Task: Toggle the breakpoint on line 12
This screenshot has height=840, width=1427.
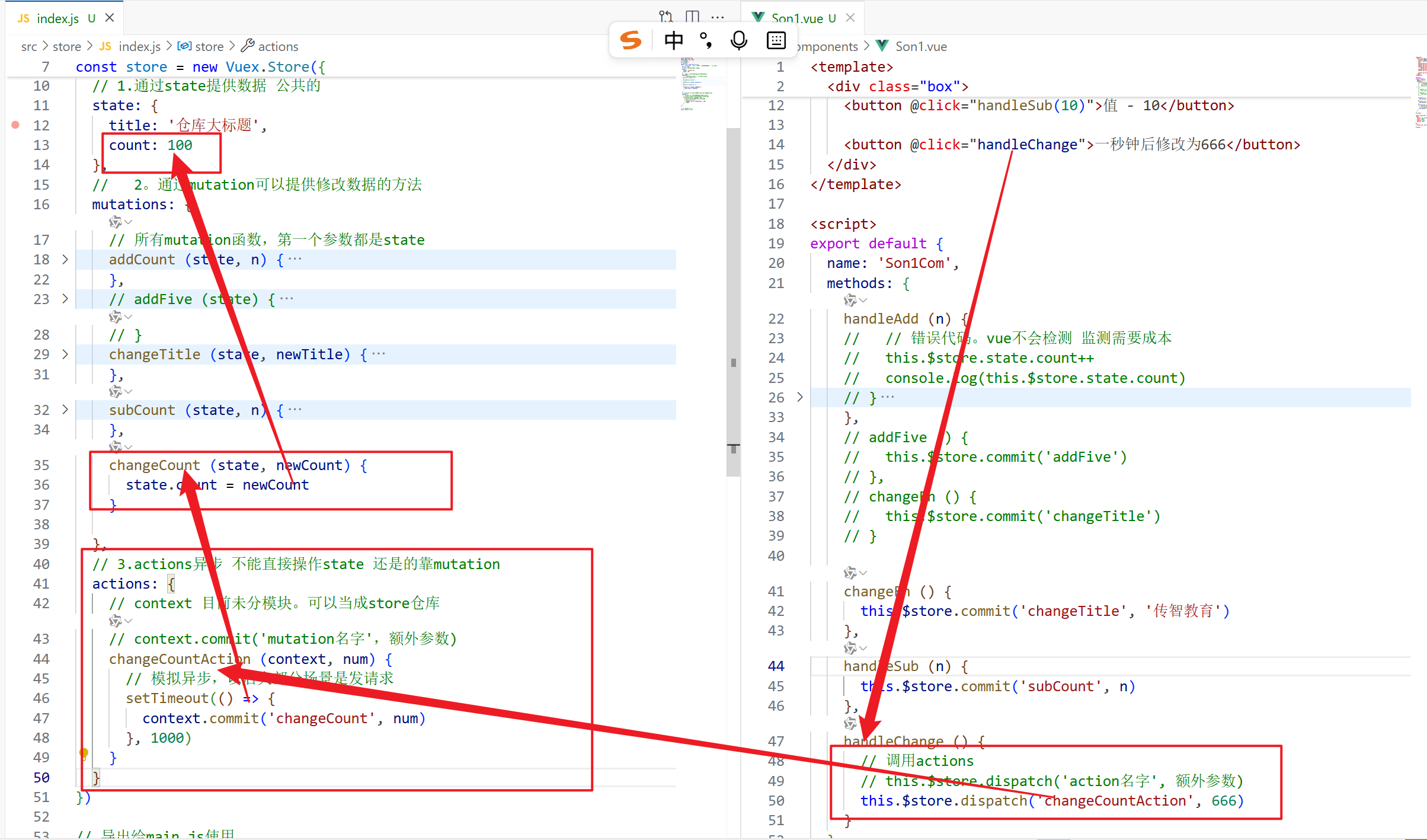Action: (x=16, y=125)
